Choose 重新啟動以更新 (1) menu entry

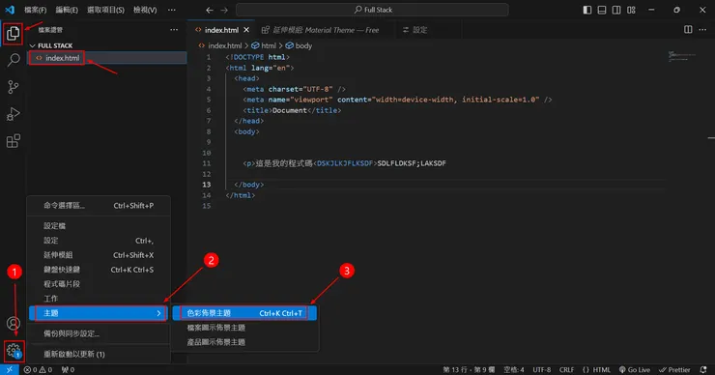(x=99, y=354)
